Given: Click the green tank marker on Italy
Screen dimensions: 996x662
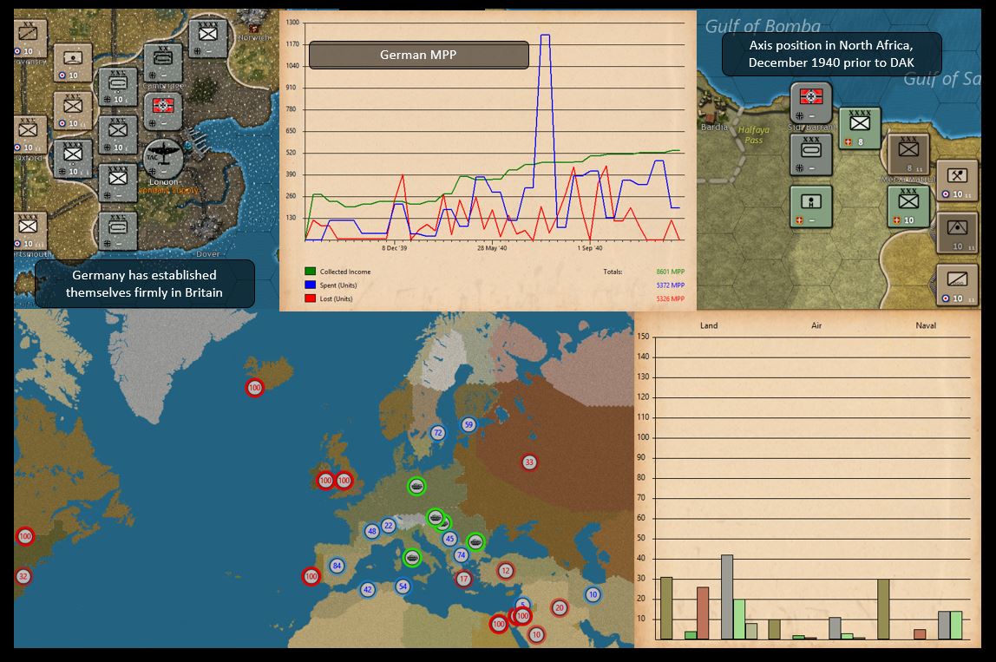Looking at the screenshot, I should click(x=411, y=558).
